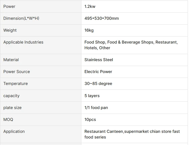The width and height of the screenshot is (189, 145).
Task: Click the Power label cell
Action: coord(9,6)
